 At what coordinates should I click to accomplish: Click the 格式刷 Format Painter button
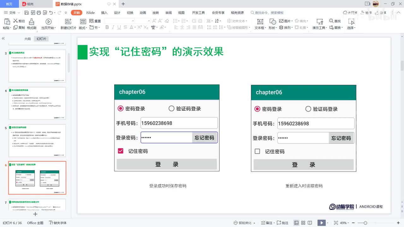click(32, 24)
